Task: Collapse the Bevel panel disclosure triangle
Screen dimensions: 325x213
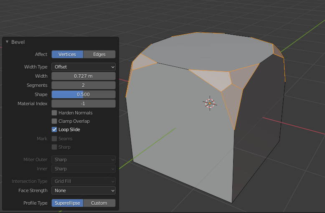Action: tap(7, 42)
